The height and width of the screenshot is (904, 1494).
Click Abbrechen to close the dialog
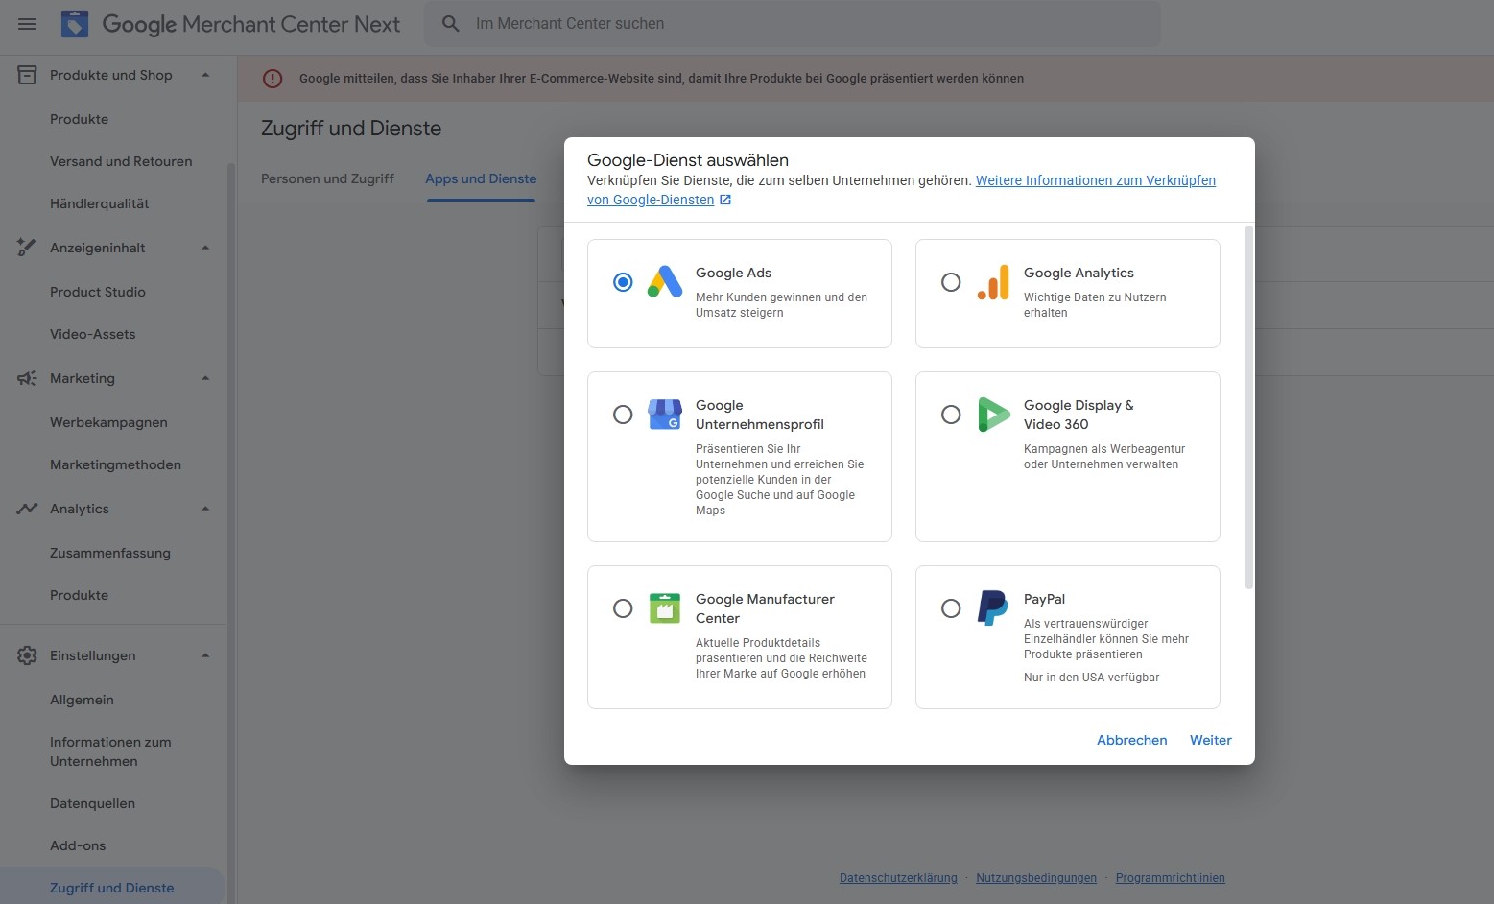click(x=1131, y=740)
